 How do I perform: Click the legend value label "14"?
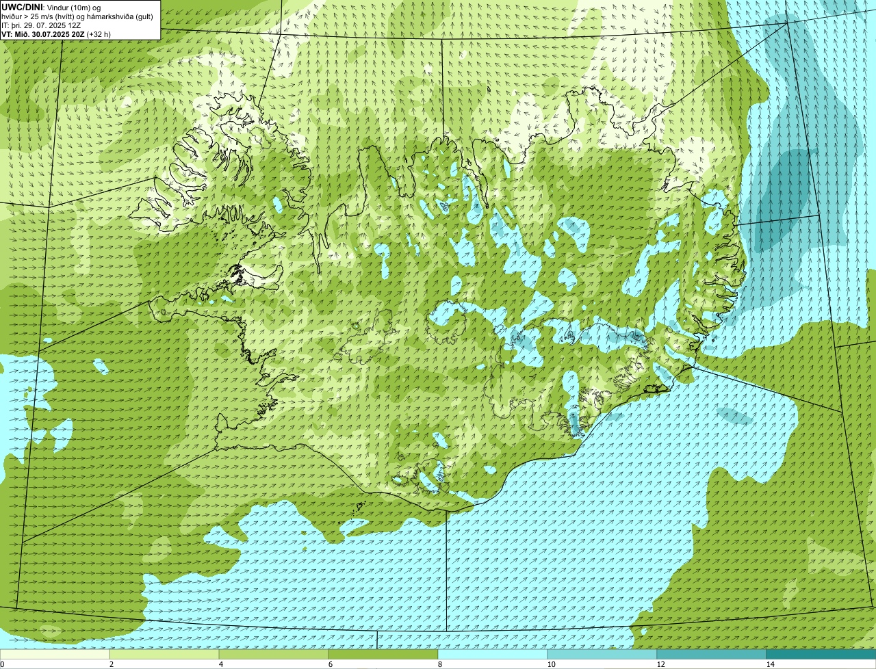[770, 664]
